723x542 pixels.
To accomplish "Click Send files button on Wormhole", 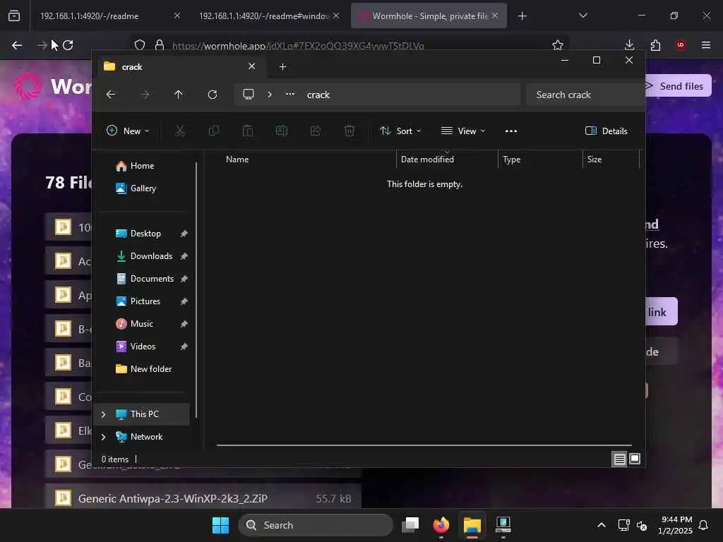I will (x=678, y=86).
